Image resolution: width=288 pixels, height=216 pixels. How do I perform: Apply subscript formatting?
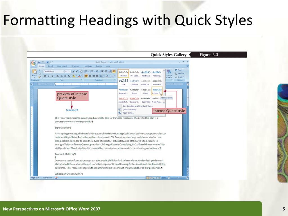(61, 76)
